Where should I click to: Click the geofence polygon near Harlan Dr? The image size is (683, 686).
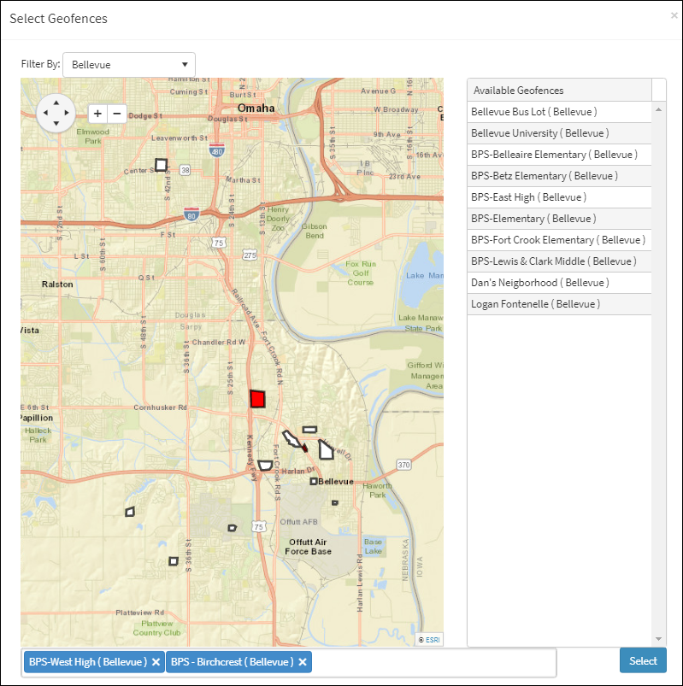(x=265, y=465)
